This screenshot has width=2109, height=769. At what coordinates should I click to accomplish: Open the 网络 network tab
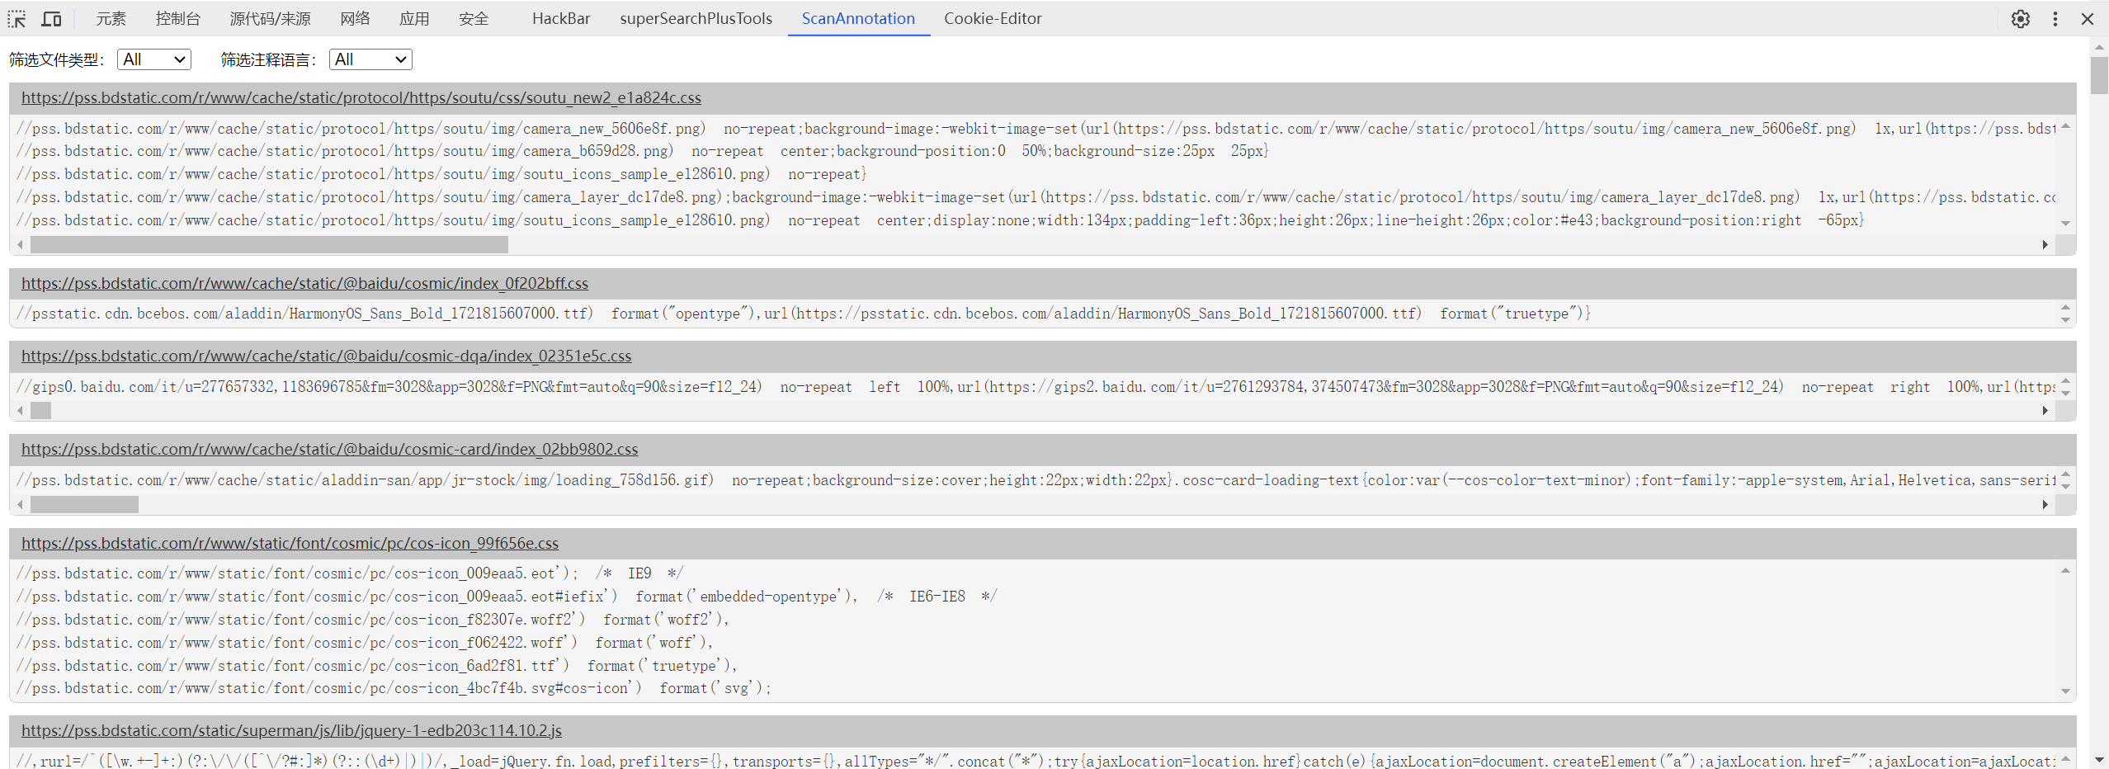[x=355, y=19]
